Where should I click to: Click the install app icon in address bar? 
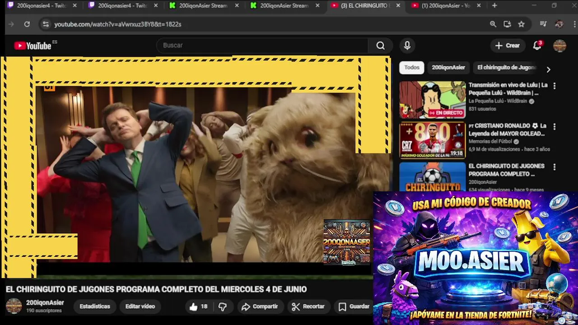coord(507,24)
